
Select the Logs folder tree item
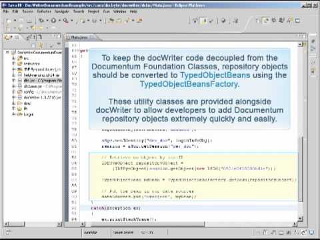25,114
